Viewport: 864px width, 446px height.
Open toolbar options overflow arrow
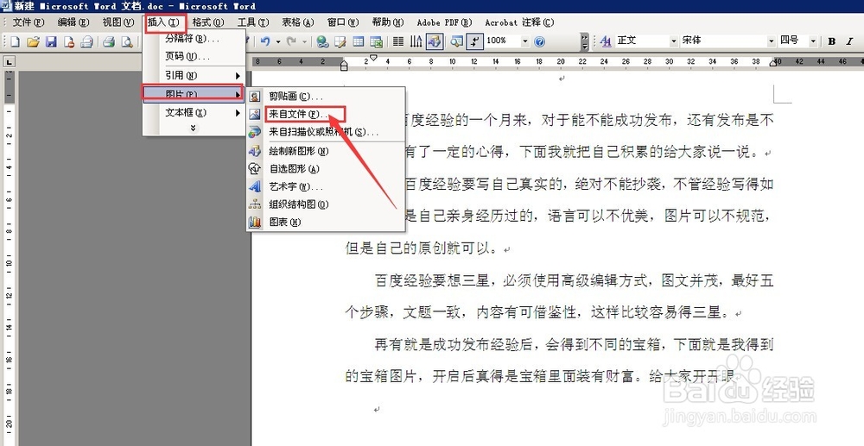tap(585, 41)
